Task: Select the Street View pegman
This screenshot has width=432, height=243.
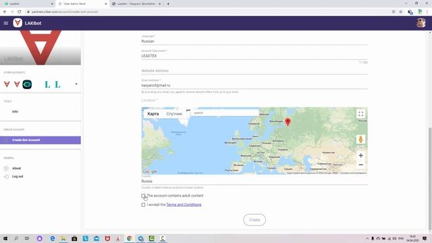Action: tap(360, 140)
